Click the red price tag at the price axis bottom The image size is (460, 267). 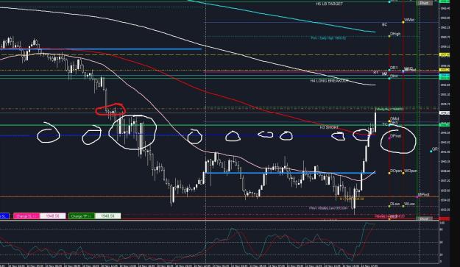[444, 219]
